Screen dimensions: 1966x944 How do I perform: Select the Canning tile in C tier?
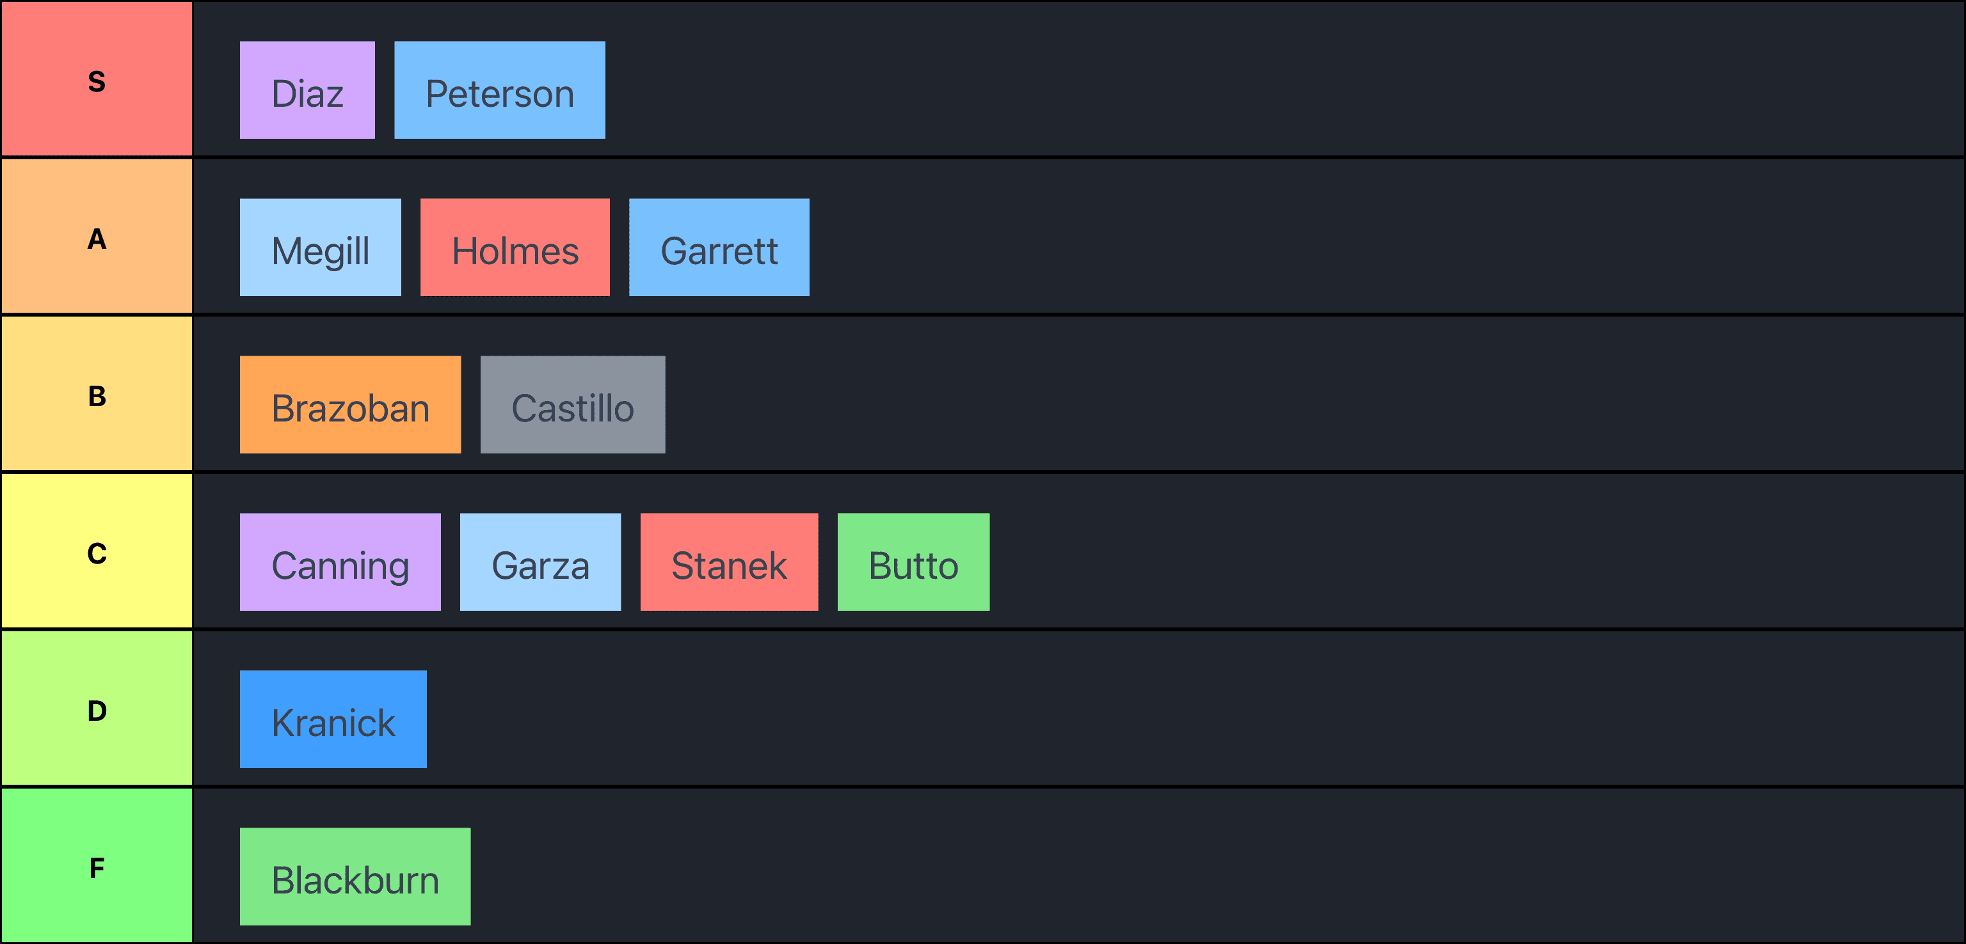click(340, 562)
